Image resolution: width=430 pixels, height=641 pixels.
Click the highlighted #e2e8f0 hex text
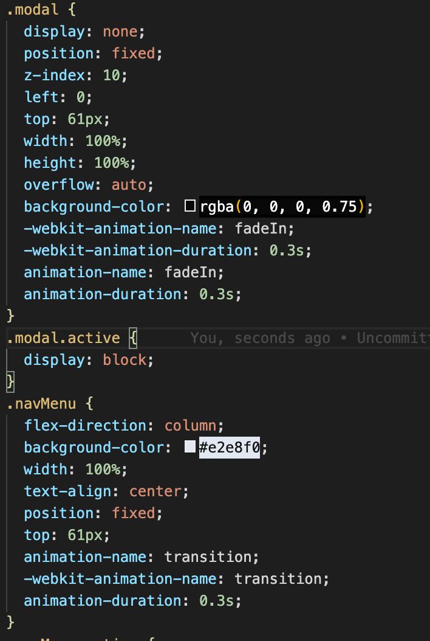pyautogui.click(x=230, y=448)
